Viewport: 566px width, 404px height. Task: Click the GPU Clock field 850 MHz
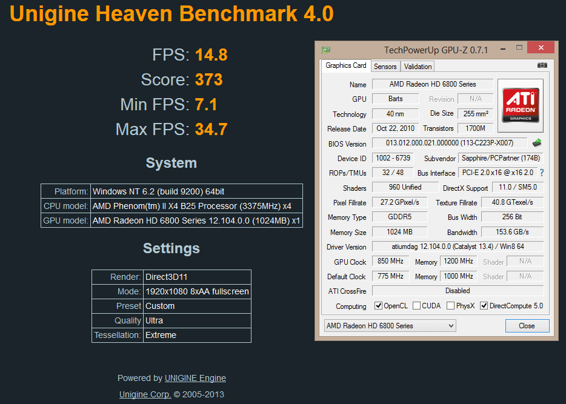391,261
